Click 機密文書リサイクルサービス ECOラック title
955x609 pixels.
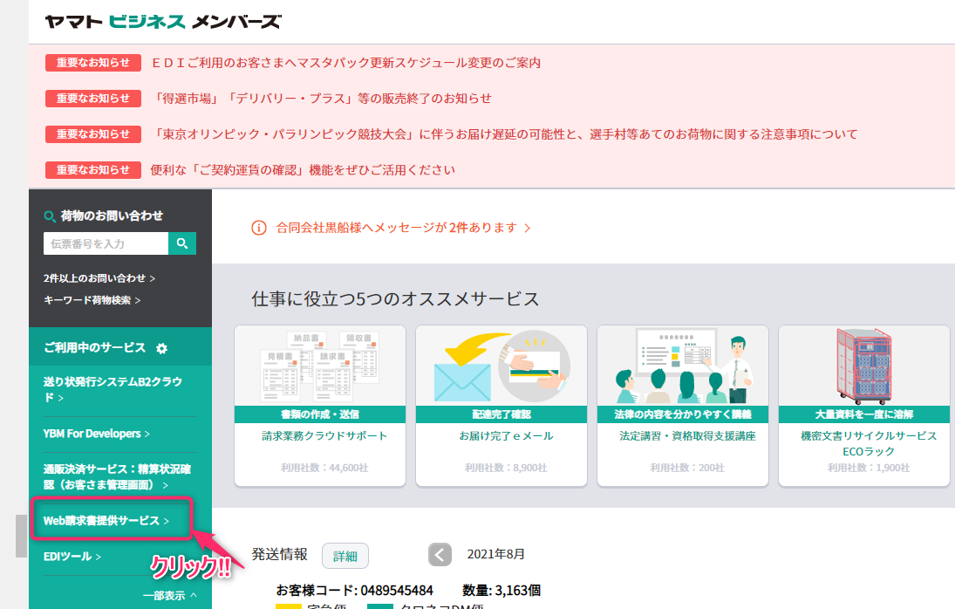coord(869,443)
